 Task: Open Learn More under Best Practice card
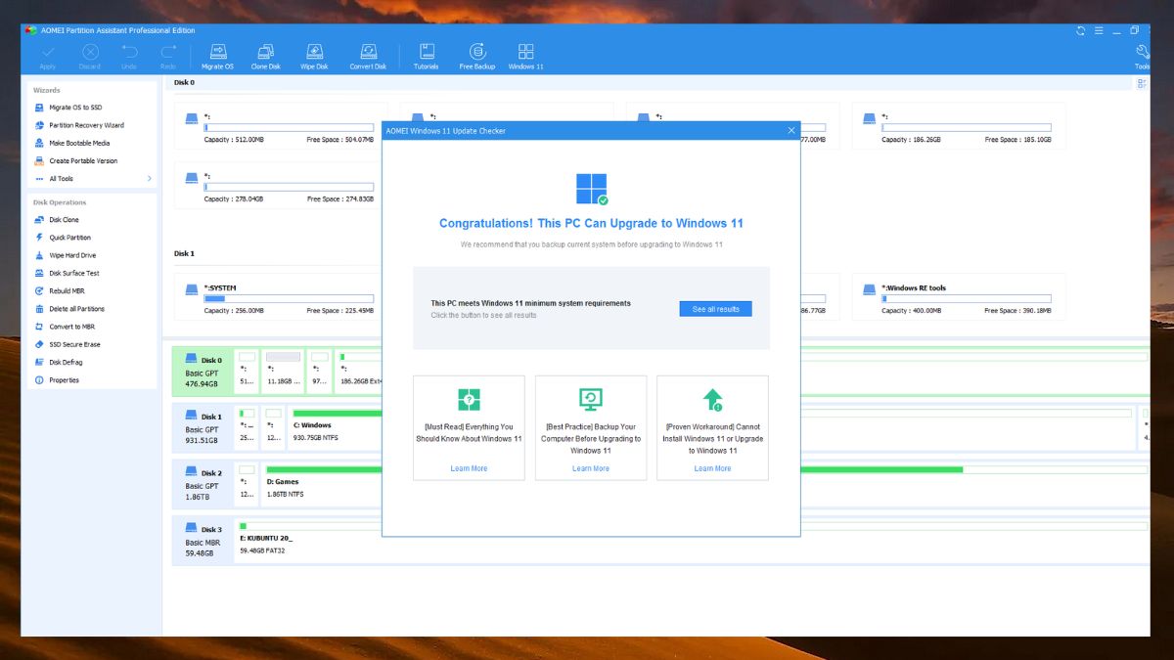(590, 468)
